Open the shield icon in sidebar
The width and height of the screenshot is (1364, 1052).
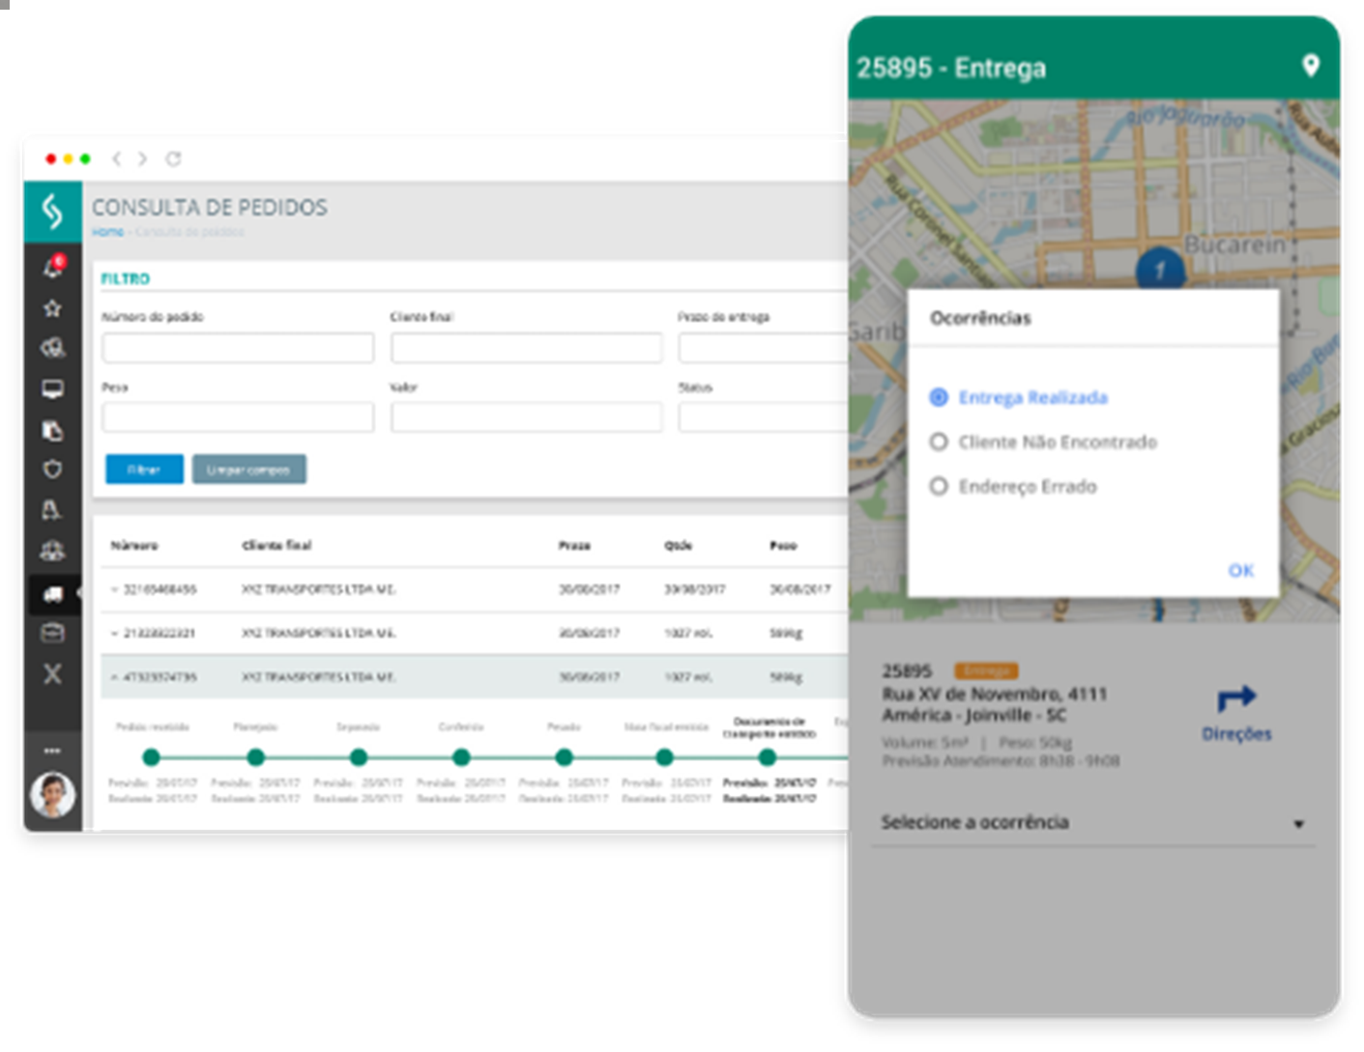(x=52, y=469)
